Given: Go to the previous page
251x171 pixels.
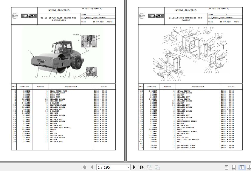Looking at the screenshot, I should click(x=92, y=167).
